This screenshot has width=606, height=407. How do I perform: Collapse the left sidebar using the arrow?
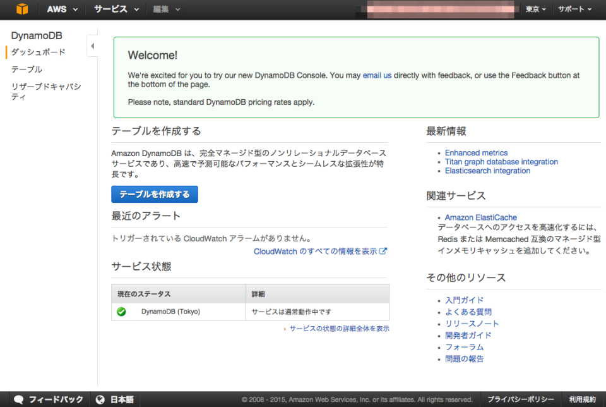pyautogui.click(x=92, y=46)
